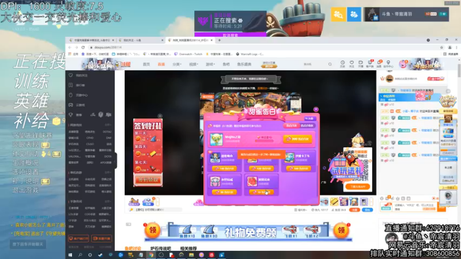
Task: Click the airplane gift icon in gift bar
Action: [x=324, y=201]
